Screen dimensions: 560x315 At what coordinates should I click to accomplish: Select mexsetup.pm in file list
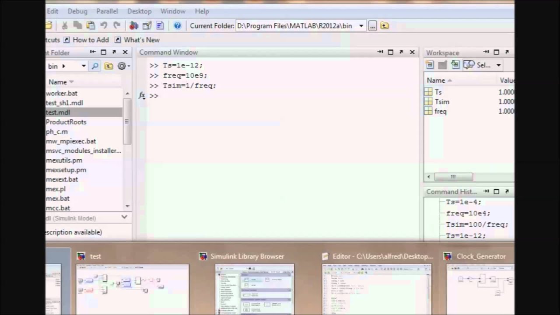66,170
